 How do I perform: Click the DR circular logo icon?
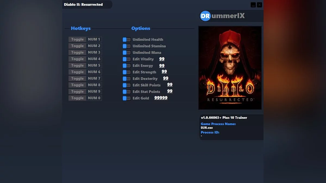pos(205,16)
